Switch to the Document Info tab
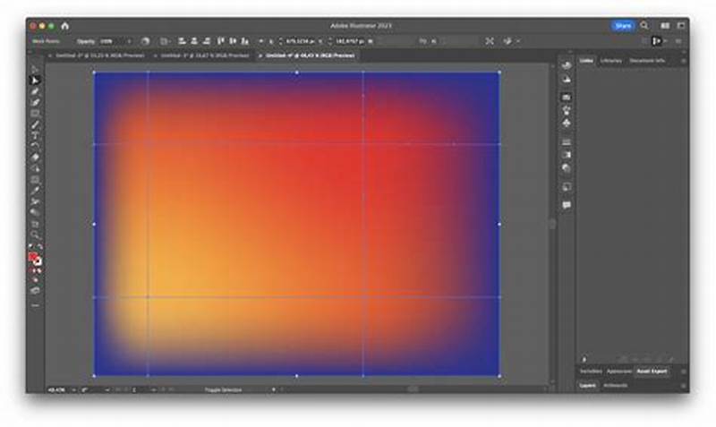 tap(647, 61)
